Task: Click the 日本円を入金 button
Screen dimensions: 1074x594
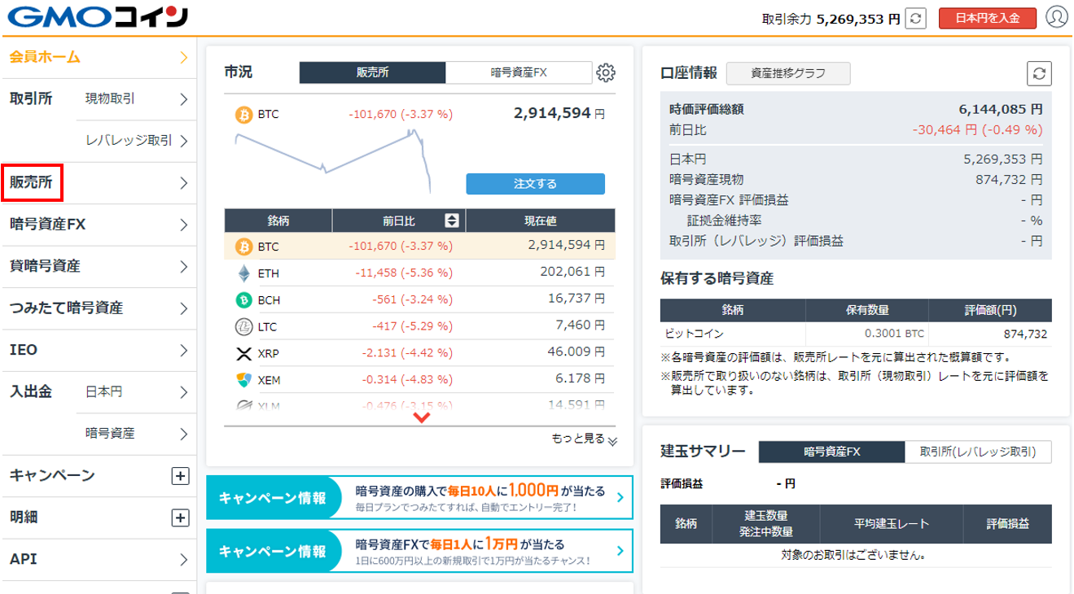Action: click(987, 19)
